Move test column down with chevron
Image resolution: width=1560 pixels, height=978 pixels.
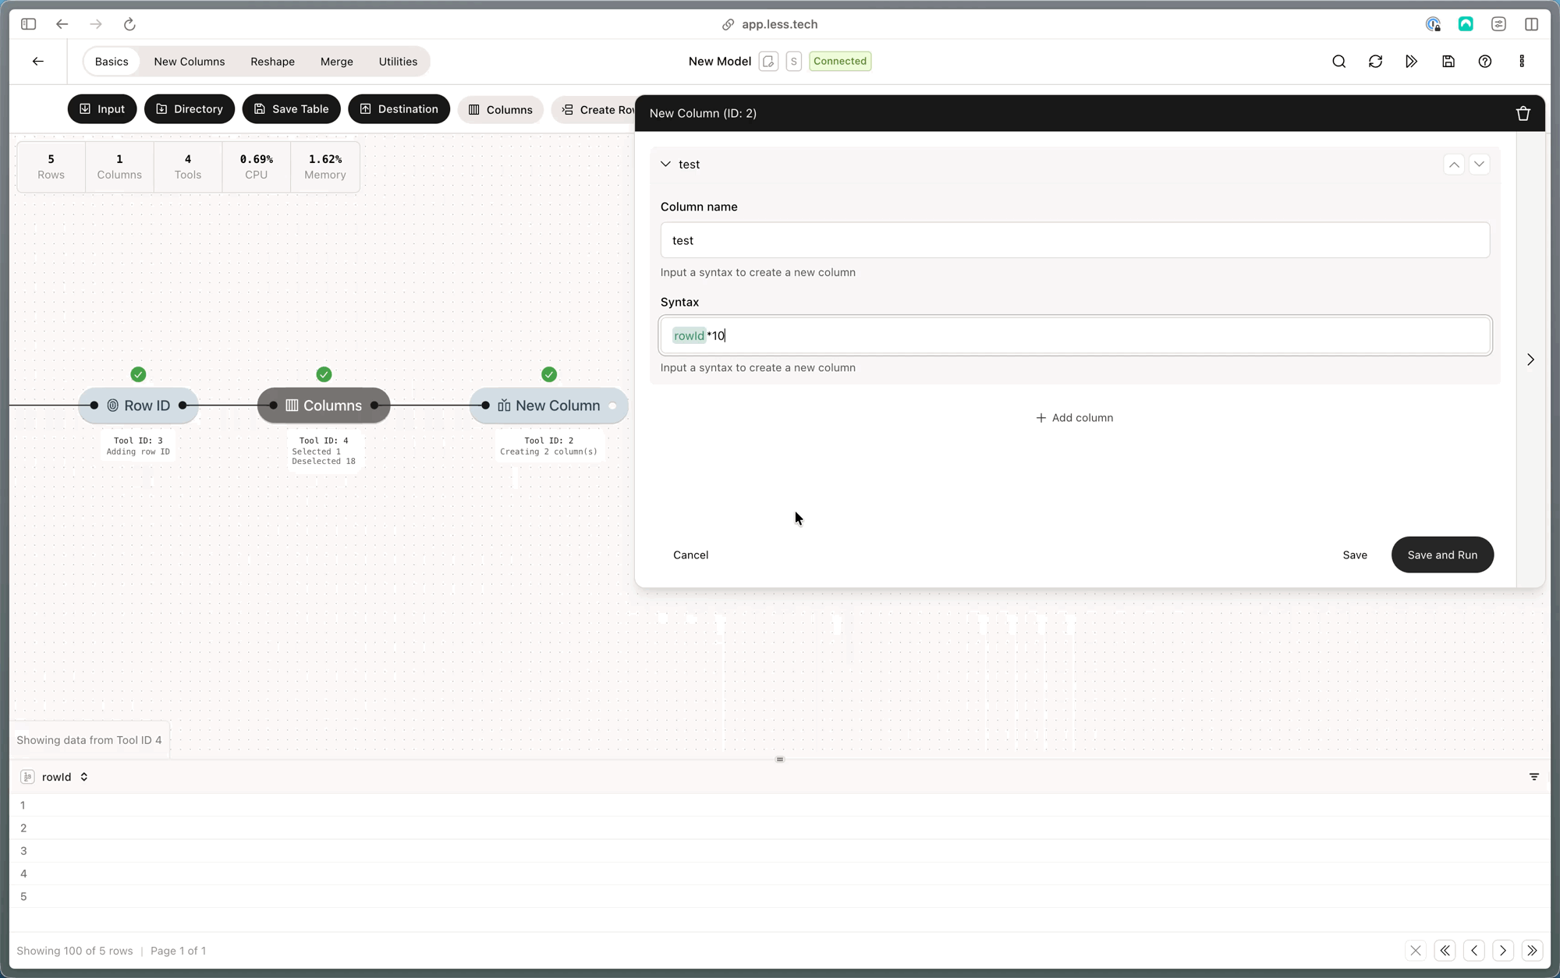(1479, 165)
